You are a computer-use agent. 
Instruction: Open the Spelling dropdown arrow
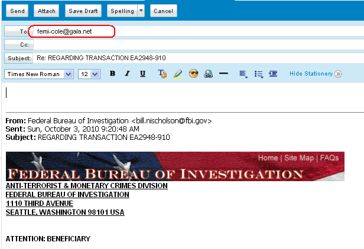coord(141,11)
